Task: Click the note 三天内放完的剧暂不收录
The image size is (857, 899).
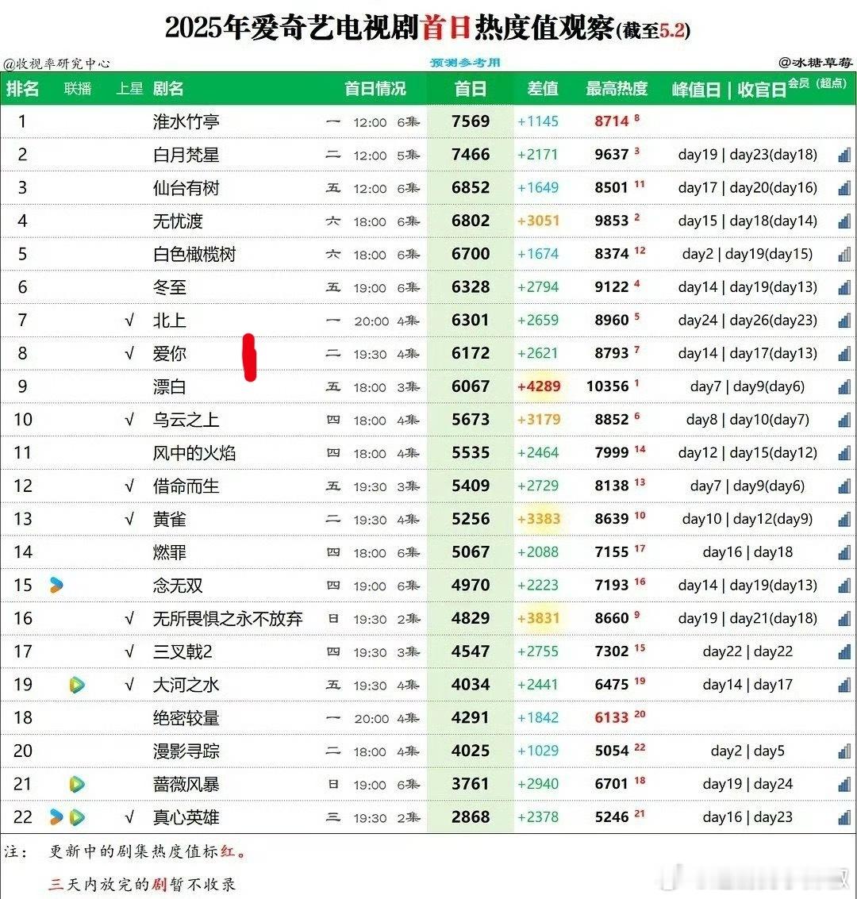Action: tap(141, 884)
